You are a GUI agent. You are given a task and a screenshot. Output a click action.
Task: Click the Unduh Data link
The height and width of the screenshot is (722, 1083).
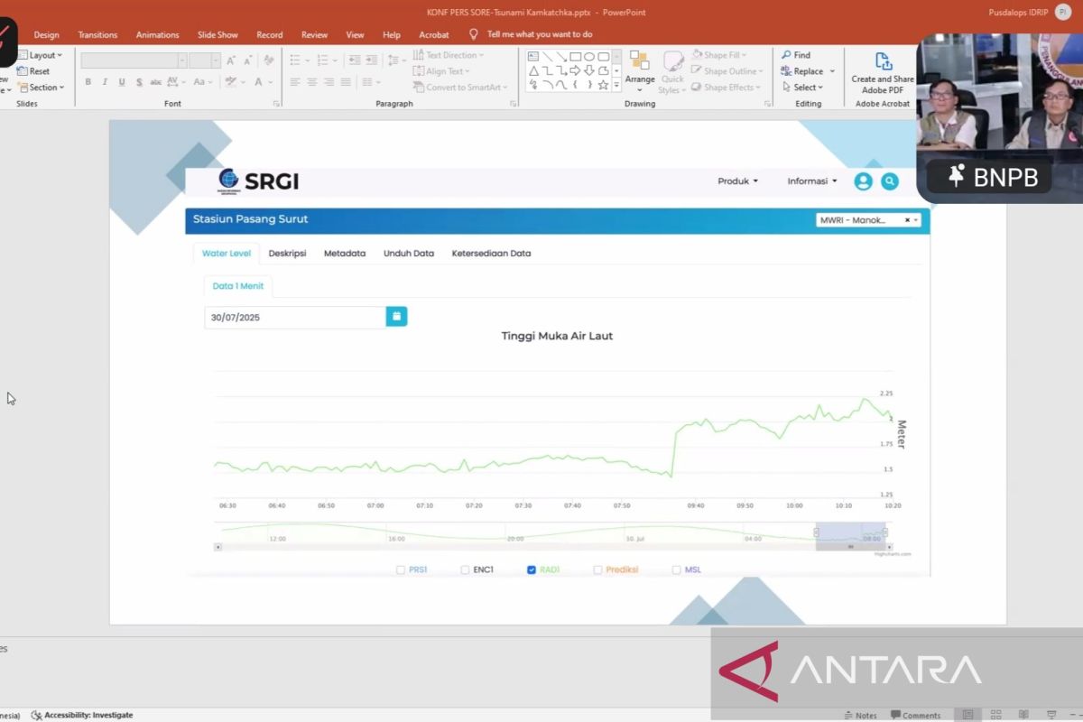pyautogui.click(x=409, y=254)
